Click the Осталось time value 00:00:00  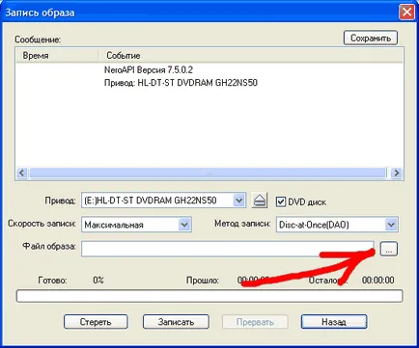point(377,281)
